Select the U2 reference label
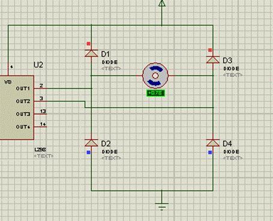 pyautogui.click(x=38, y=65)
